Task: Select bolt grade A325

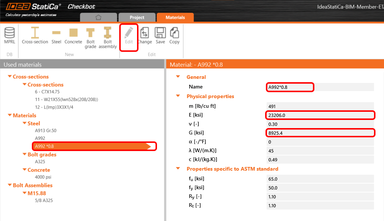Action: coord(40,162)
